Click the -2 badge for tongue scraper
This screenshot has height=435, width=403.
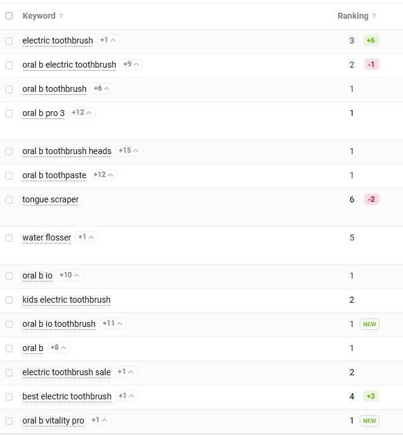(x=372, y=199)
